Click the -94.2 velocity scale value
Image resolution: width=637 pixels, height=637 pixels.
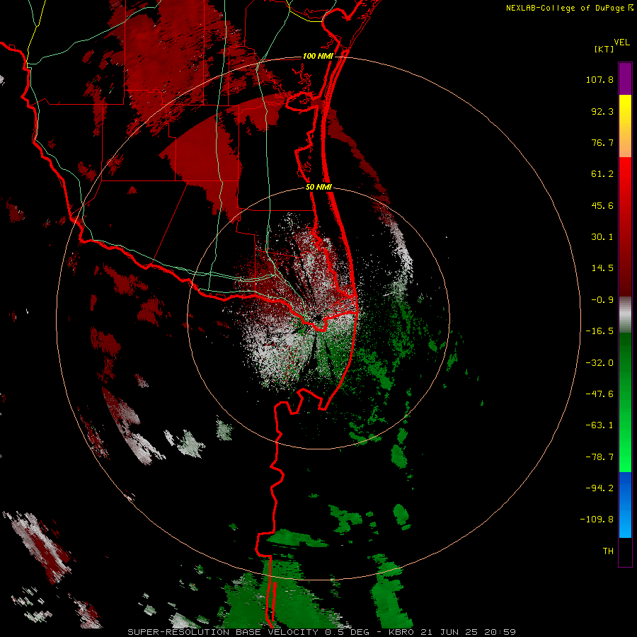[x=599, y=488]
